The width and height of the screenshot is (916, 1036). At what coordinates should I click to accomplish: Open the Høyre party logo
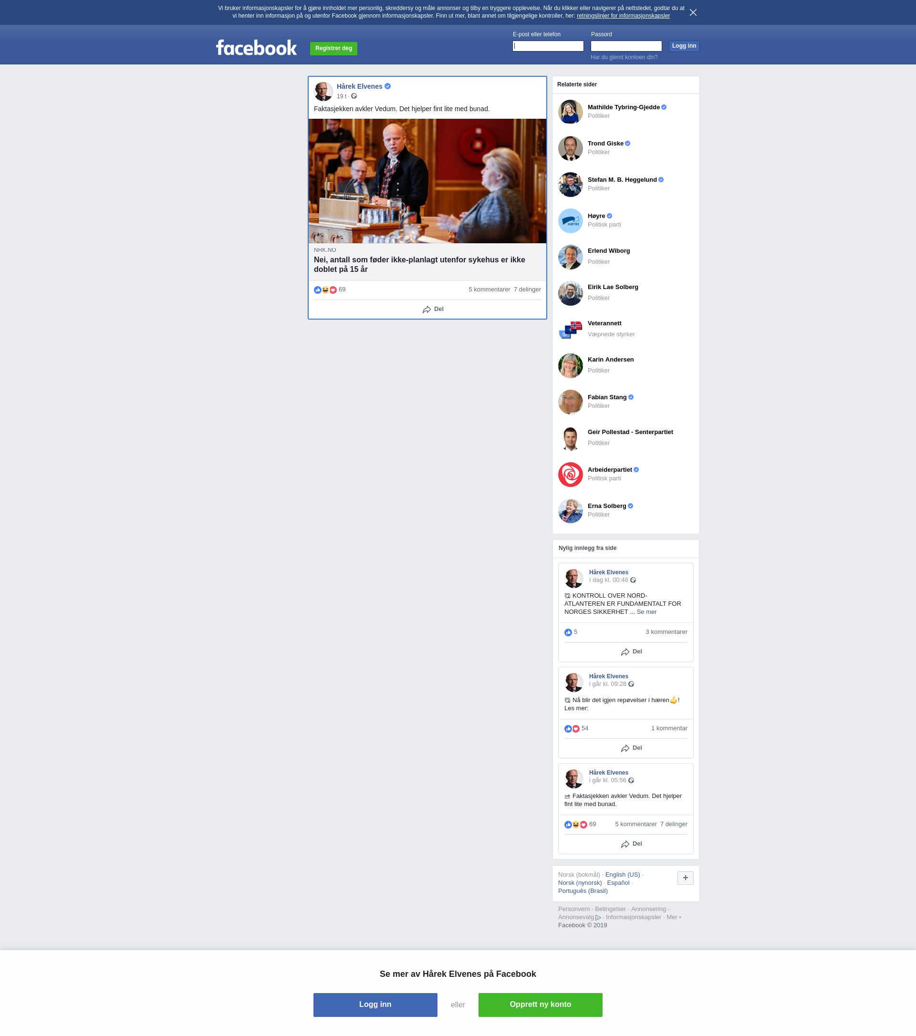[x=570, y=221]
